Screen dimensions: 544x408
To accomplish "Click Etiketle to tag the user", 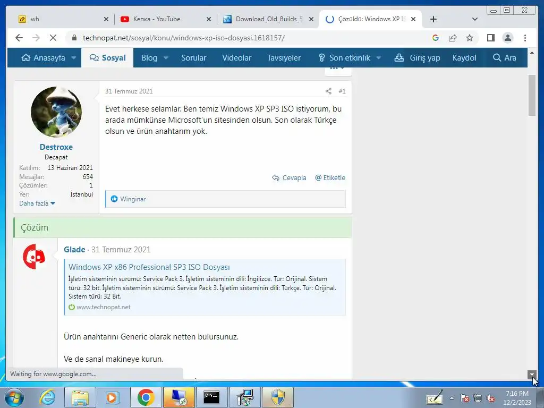I will pyautogui.click(x=330, y=177).
